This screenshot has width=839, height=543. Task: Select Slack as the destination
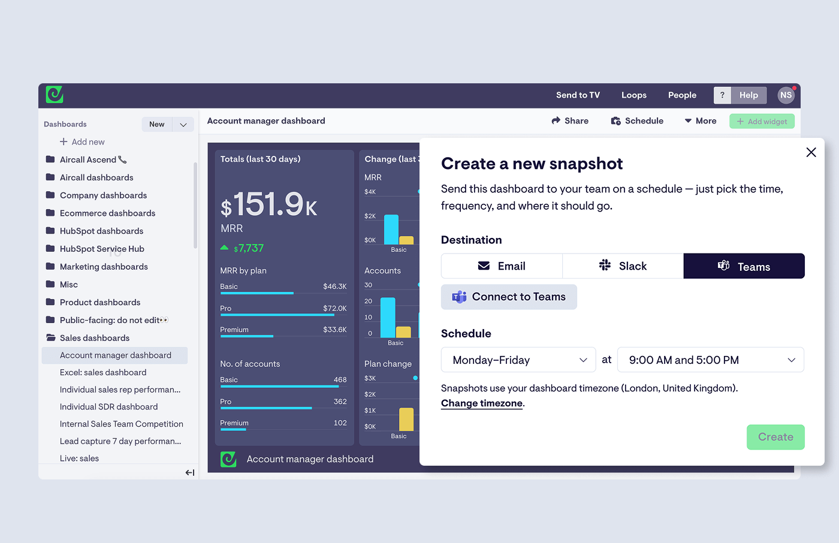[x=623, y=266]
